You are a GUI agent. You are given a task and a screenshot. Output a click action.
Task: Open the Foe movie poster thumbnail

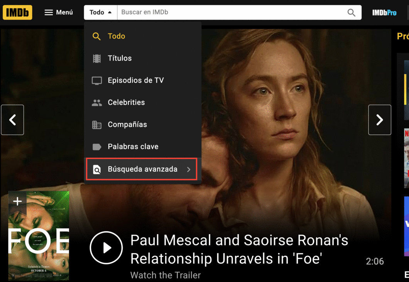39,236
